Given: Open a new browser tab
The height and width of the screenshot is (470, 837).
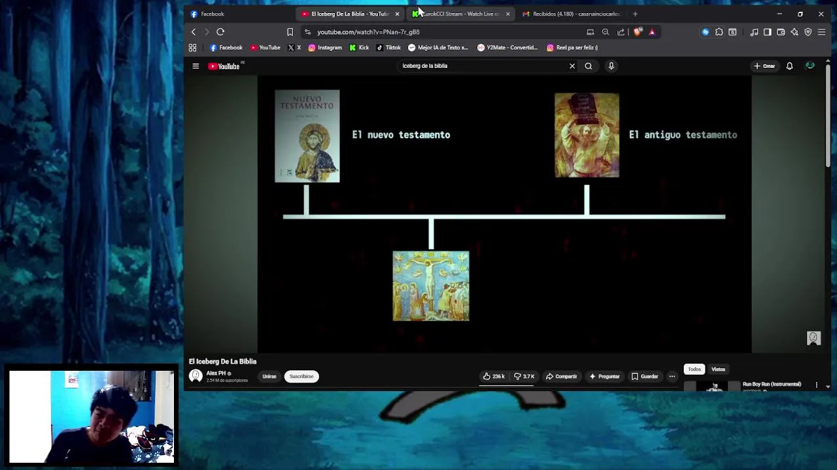Looking at the screenshot, I should [x=635, y=14].
